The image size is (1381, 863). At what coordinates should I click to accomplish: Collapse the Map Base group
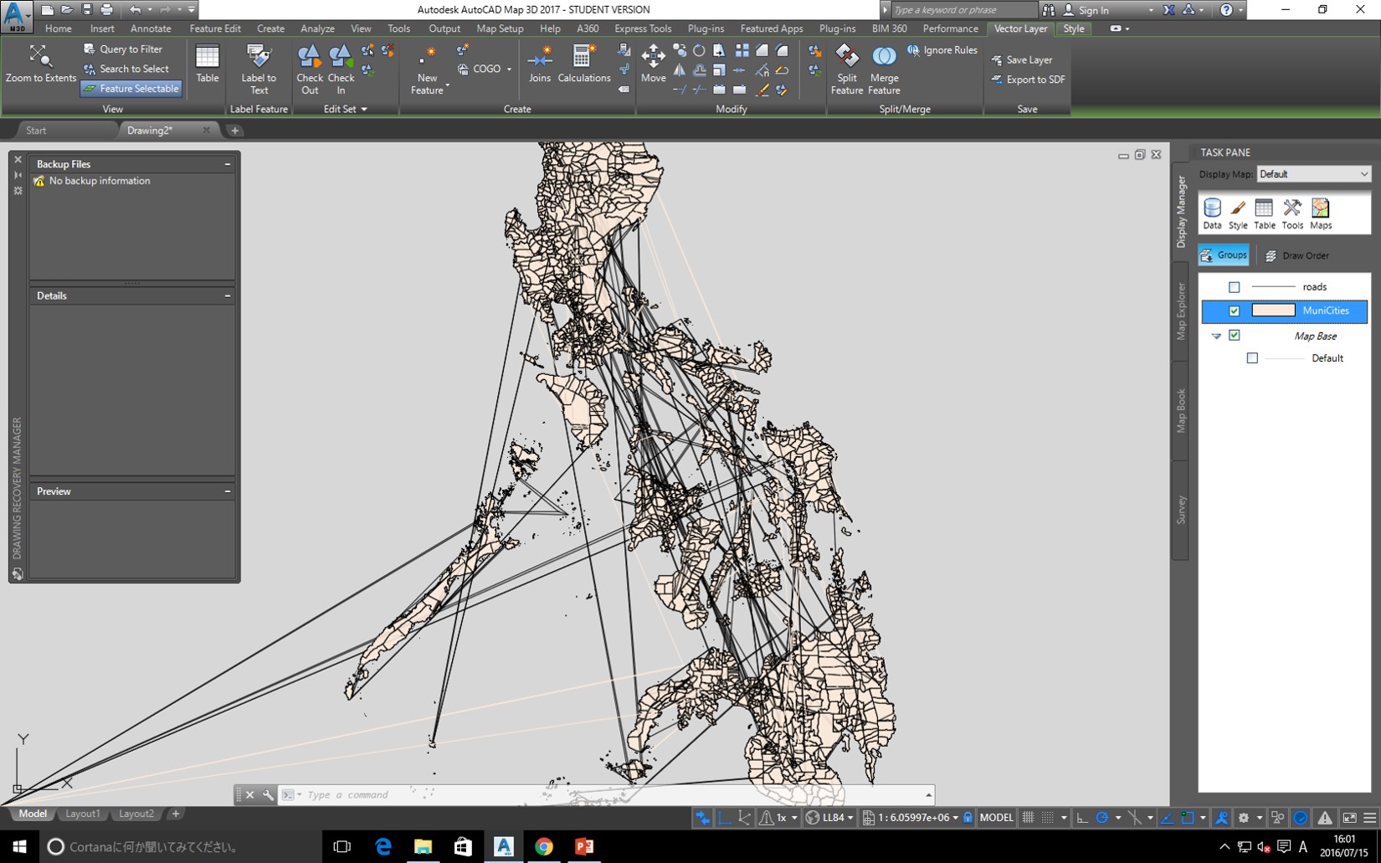tap(1217, 335)
